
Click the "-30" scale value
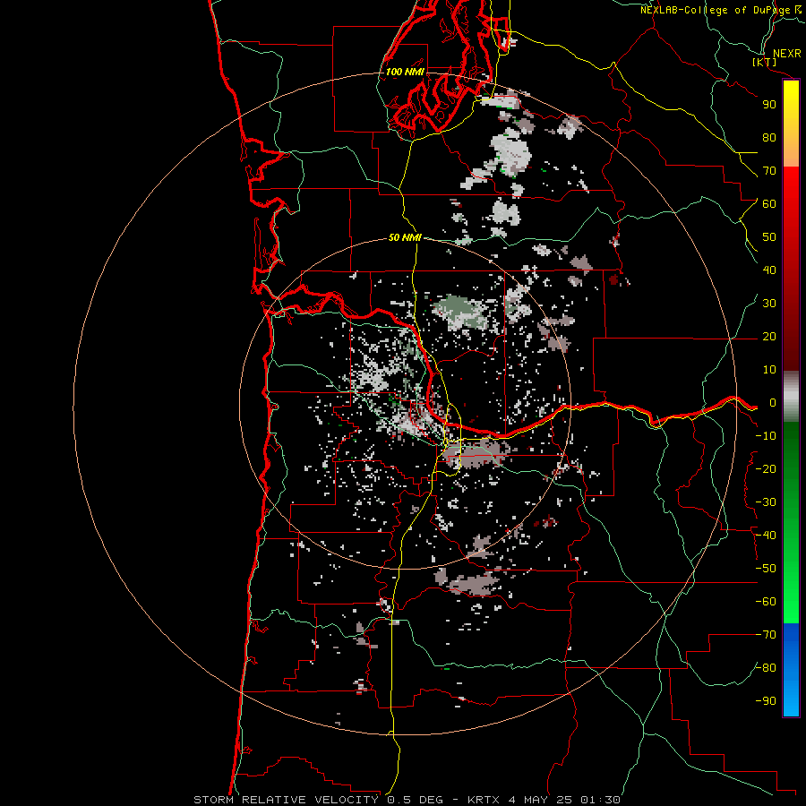pos(766,502)
